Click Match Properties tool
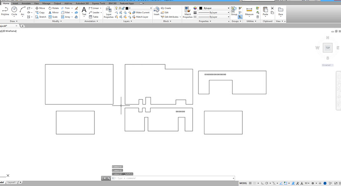This screenshot has height=186, width=341. [x=187, y=12]
